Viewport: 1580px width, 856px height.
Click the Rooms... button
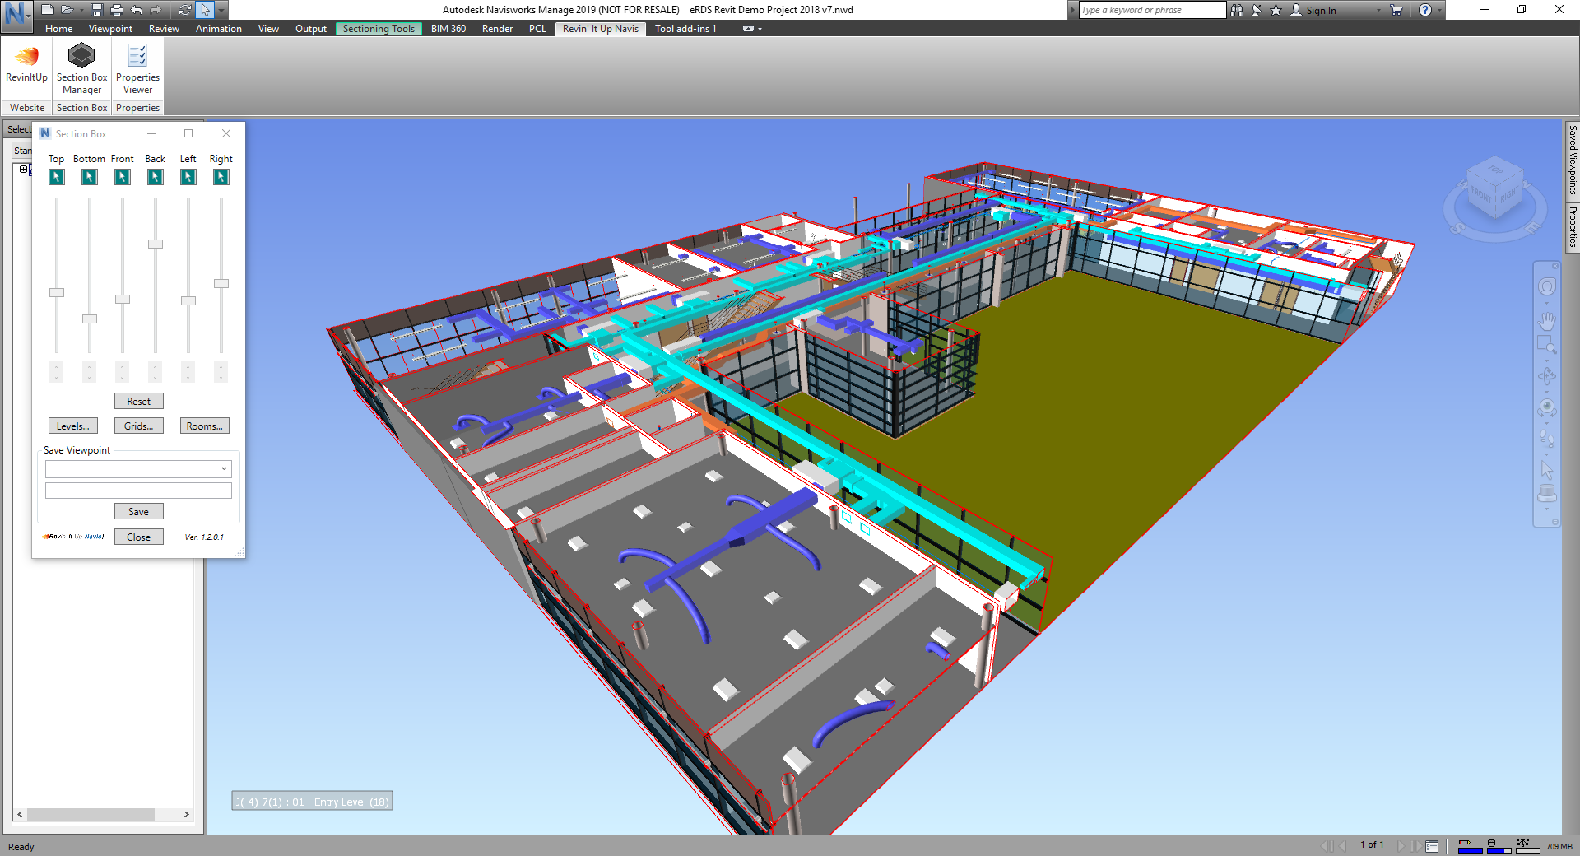coord(205,426)
